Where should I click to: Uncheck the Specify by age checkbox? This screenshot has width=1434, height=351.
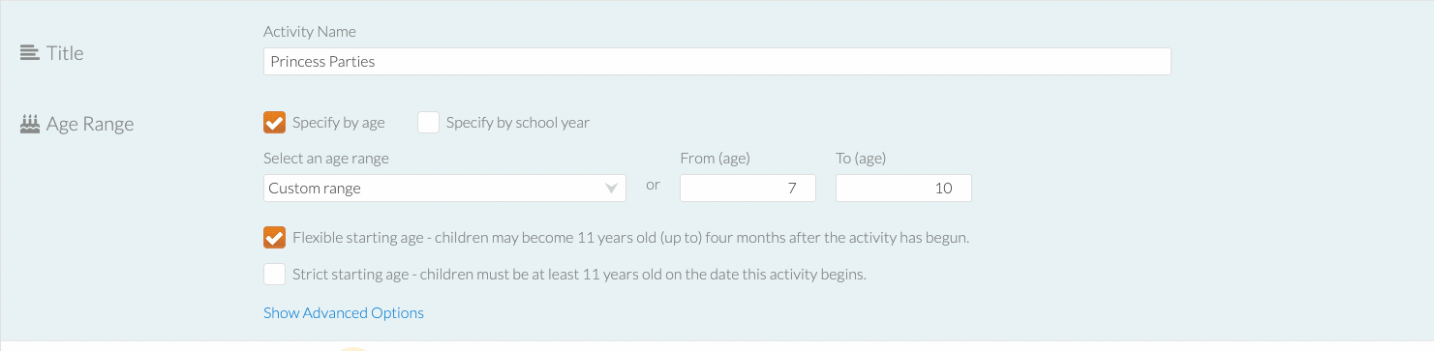[x=274, y=123]
